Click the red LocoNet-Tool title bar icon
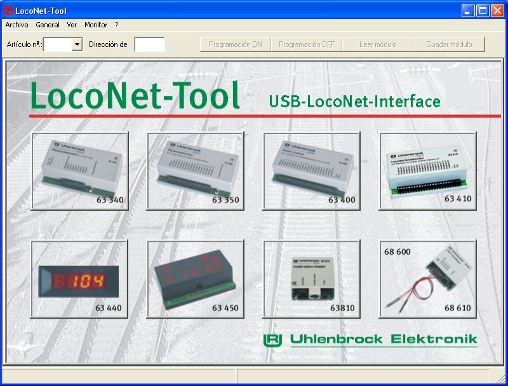Screen dimensions: 508x386 8,10
